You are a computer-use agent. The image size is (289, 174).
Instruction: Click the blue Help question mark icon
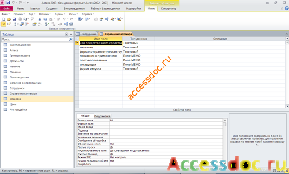point(286,8)
